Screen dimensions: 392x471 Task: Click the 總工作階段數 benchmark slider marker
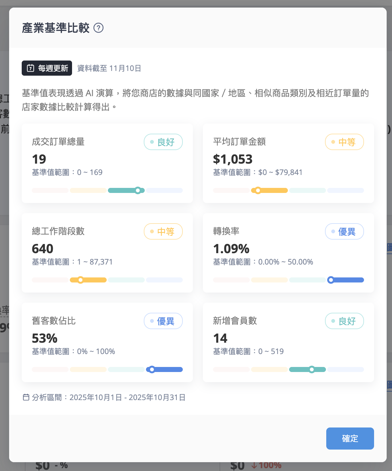[x=81, y=280]
